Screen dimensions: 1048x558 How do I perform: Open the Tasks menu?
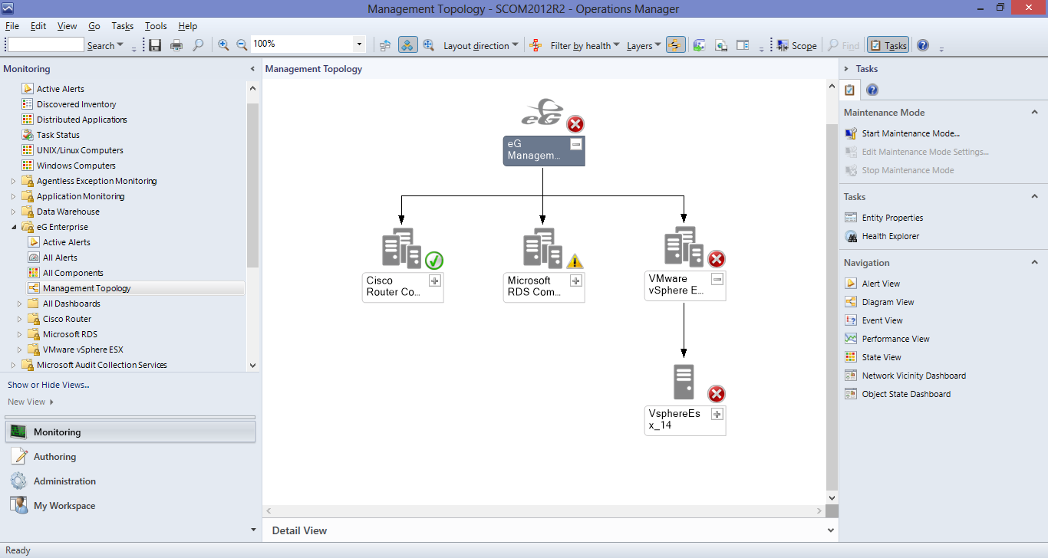coord(123,26)
